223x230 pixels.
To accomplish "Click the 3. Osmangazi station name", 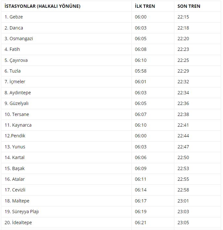I will 19,39.
